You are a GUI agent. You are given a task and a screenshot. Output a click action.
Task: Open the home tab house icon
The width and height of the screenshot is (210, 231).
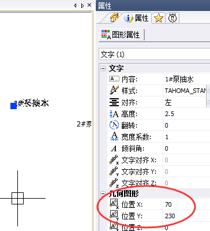114,18
